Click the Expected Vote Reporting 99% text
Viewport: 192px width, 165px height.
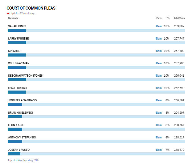(23, 160)
